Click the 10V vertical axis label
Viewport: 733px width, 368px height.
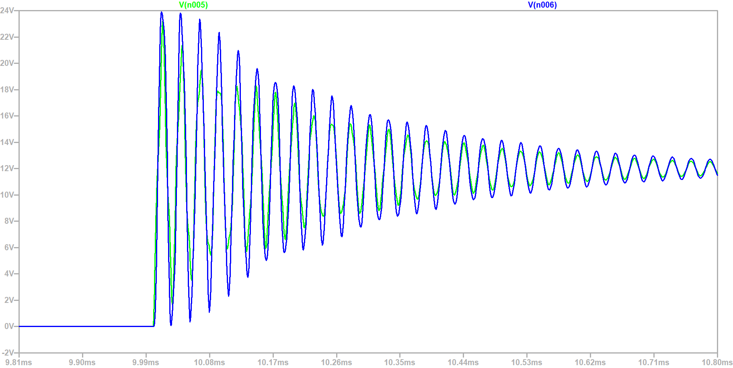point(7,195)
